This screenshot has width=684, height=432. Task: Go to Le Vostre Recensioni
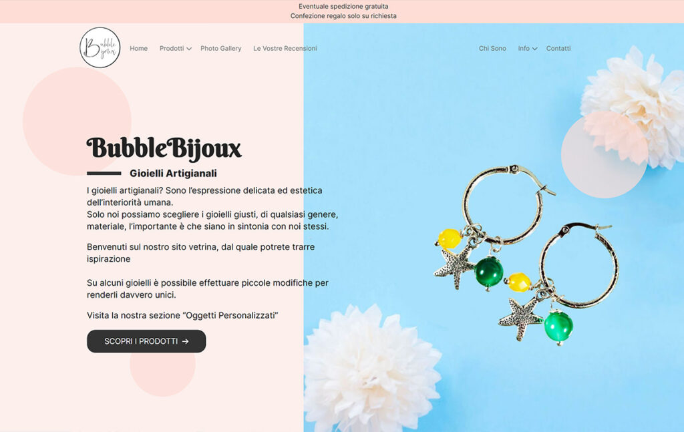[285, 48]
